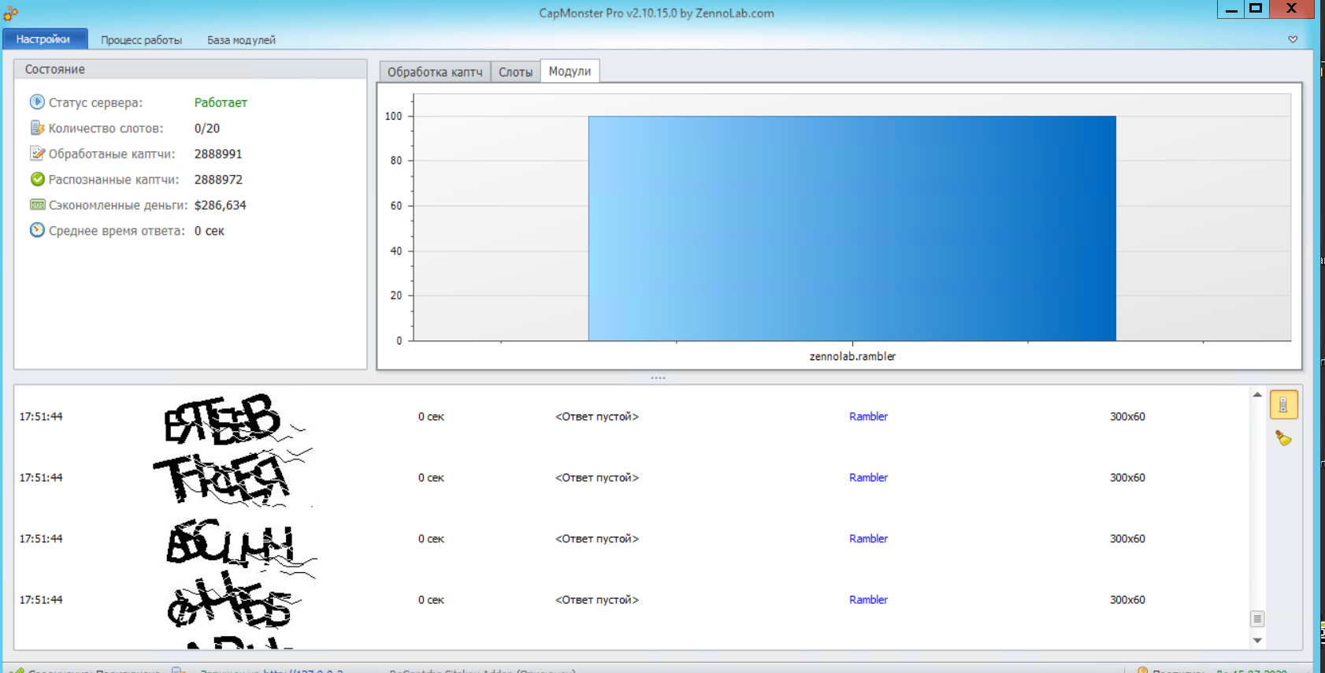The width and height of the screenshot is (1325, 673).
Task: Click the Среднее время ответа label
Action: point(117,231)
